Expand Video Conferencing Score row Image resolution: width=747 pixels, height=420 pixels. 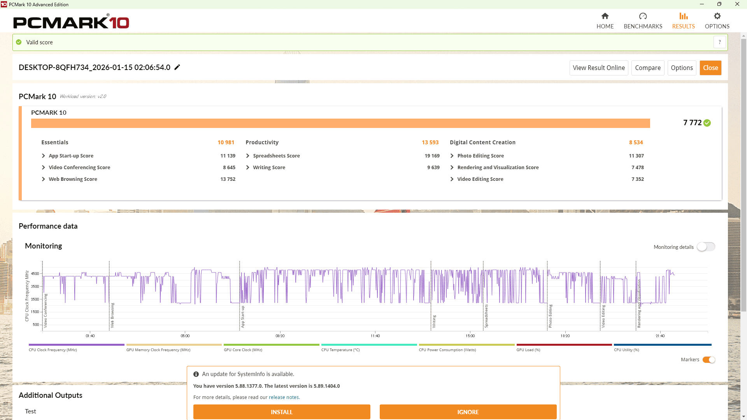coord(44,167)
